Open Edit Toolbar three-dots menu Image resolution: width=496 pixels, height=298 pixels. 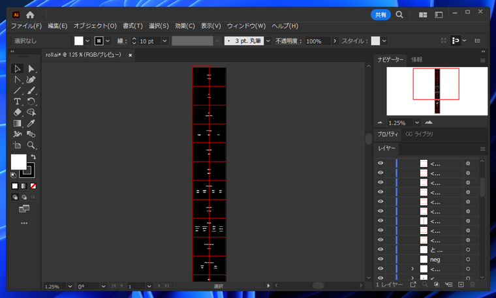(24, 223)
